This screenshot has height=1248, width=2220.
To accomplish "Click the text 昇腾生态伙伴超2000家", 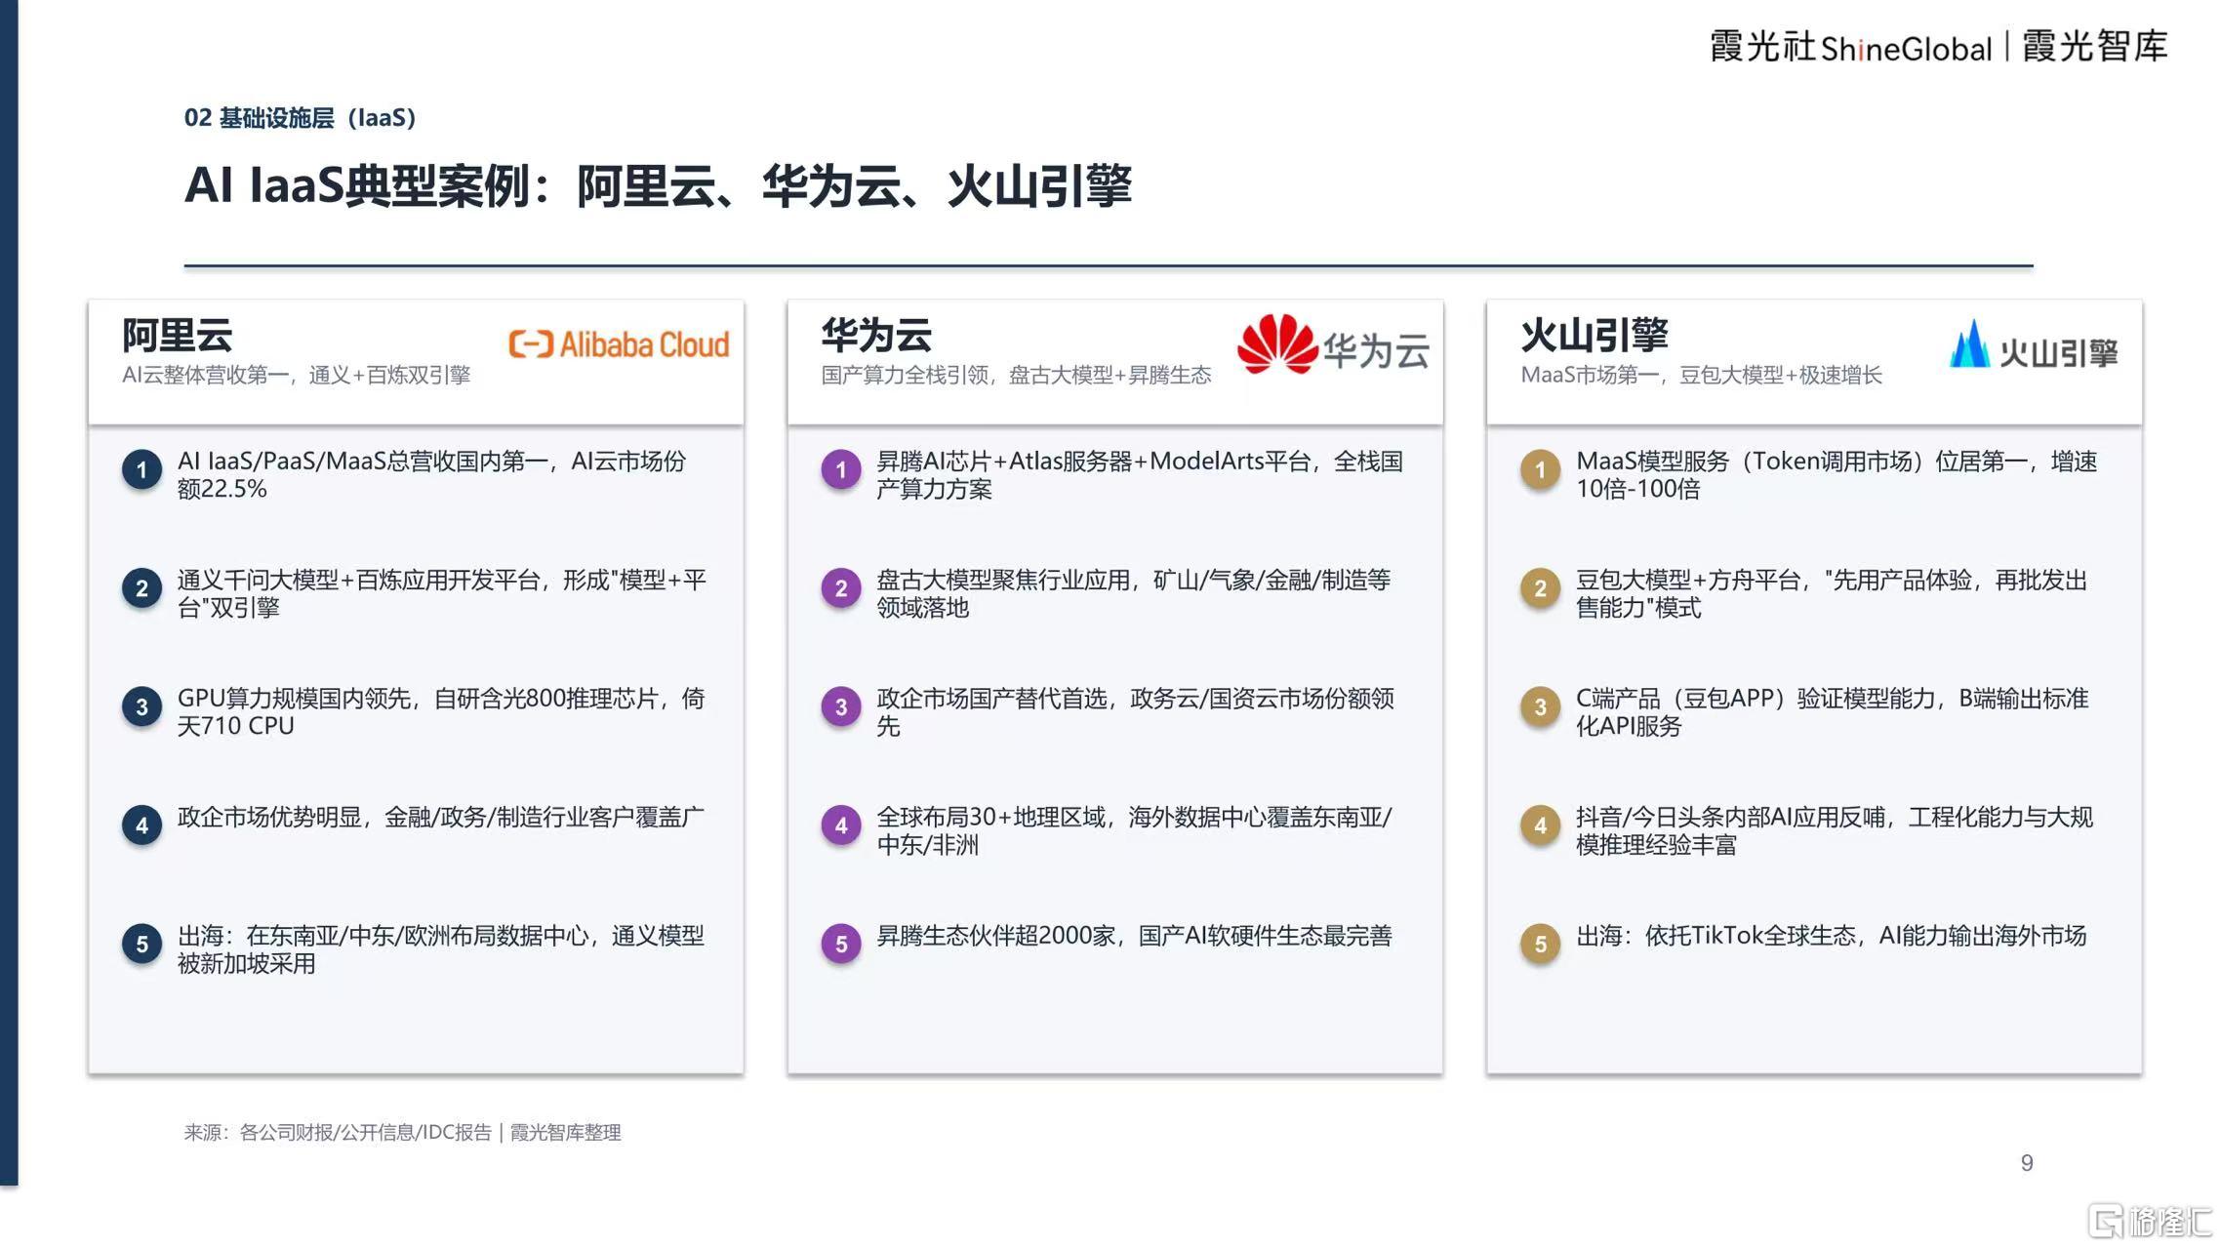I will (x=1134, y=936).
